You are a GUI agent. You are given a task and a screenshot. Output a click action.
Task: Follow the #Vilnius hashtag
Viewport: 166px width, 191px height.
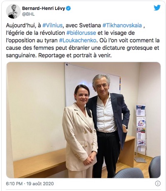pyautogui.click(x=52, y=25)
